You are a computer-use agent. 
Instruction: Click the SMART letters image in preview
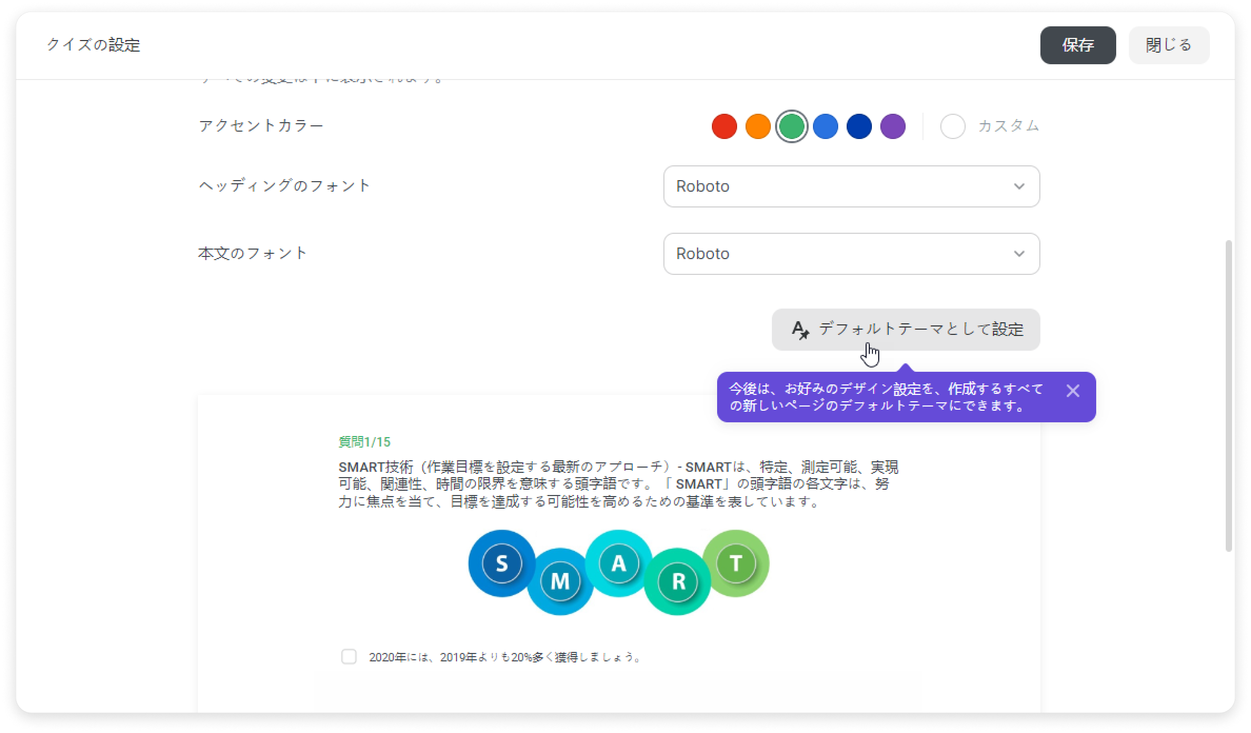619,572
